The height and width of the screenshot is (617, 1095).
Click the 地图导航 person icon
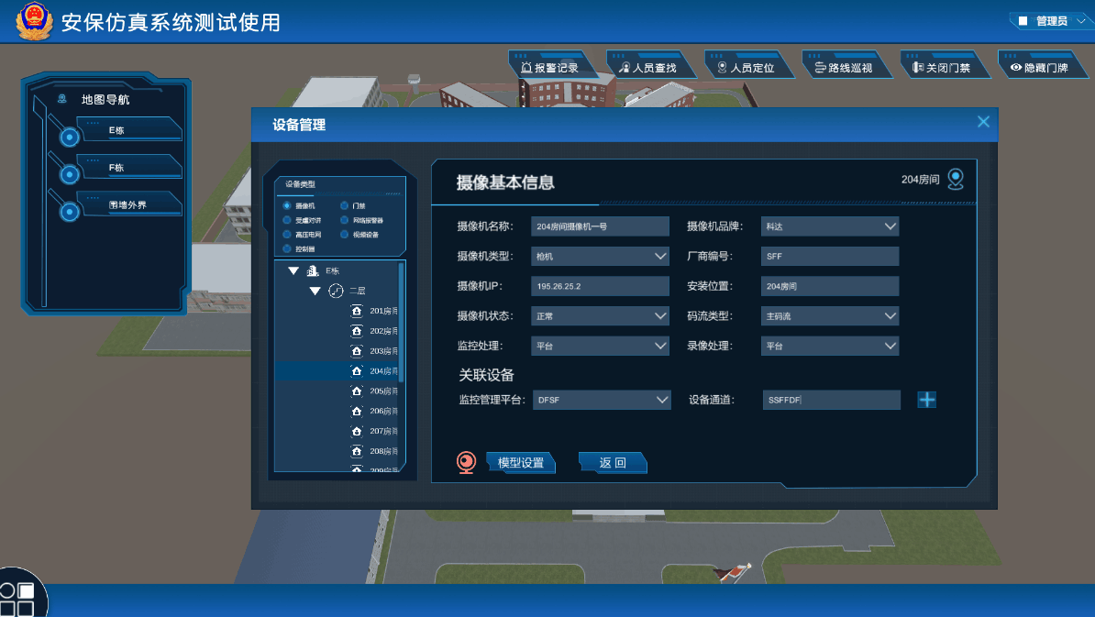(x=62, y=99)
